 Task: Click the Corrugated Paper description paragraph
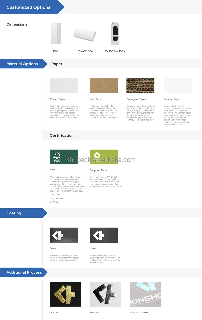click(x=141, y=113)
